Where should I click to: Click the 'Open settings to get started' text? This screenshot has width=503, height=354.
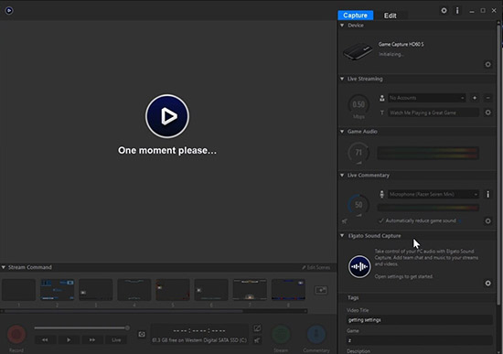tap(403, 276)
